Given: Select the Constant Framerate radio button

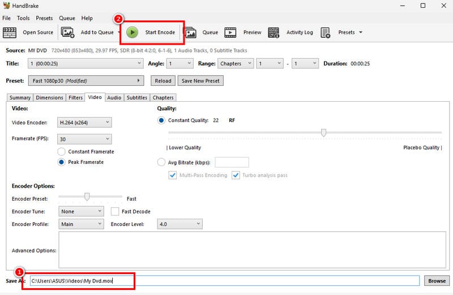Looking at the screenshot, I should coord(61,151).
